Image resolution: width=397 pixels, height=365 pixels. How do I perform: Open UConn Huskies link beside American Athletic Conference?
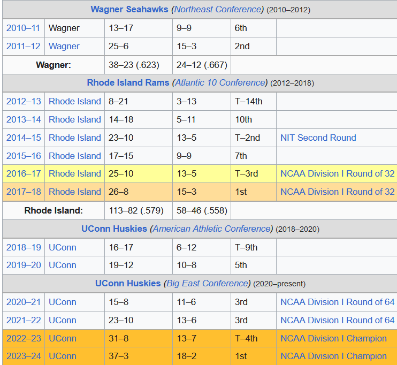(114, 229)
